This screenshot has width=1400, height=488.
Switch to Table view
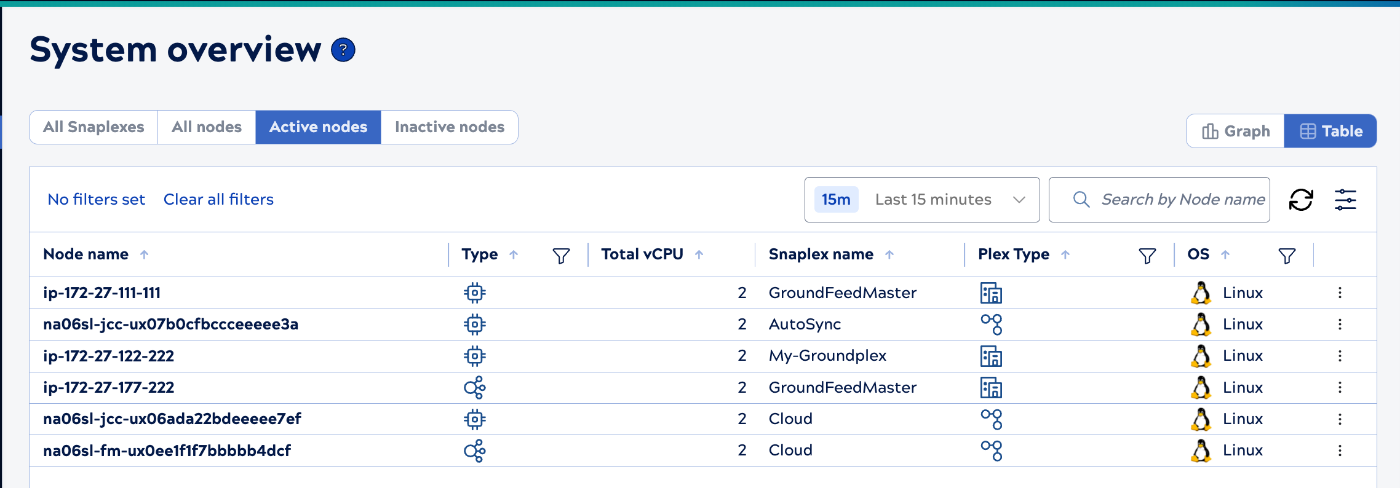pos(1330,131)
